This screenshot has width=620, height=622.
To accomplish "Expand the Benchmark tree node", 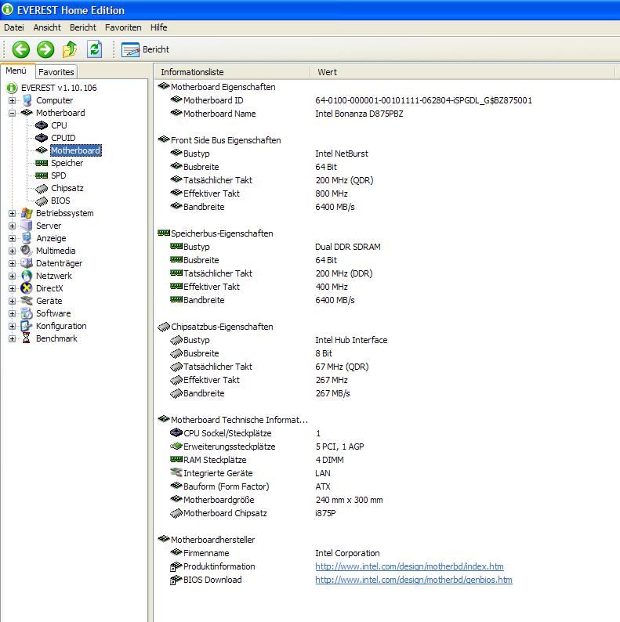I will pos(12,338).
